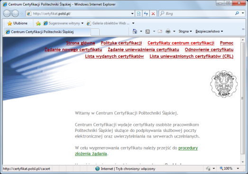Open the recent pages dropdown next to Forward

(x=22, y=14)
